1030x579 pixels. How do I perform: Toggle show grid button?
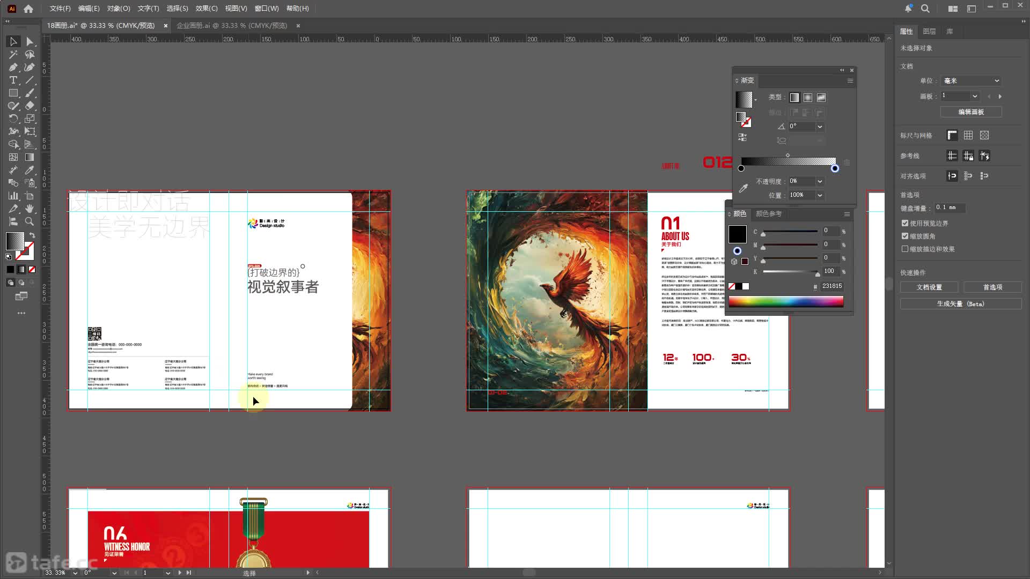pyautogui.click(x=968, y=136)
